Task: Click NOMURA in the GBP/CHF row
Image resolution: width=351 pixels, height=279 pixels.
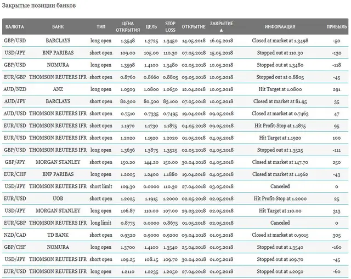Action: 58,247
